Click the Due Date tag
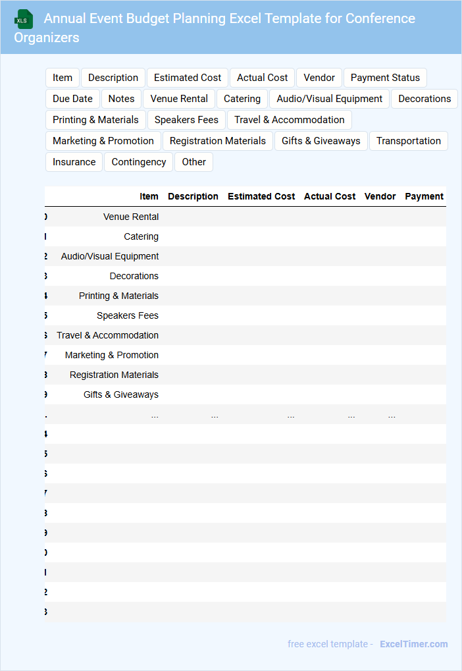Screen dimensions: 462x671 [x=72, y=99]
